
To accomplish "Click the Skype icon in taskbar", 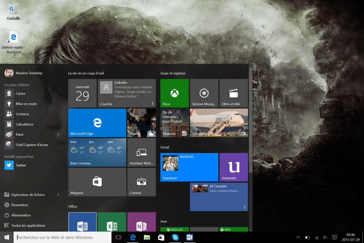I will coord(175,237).
